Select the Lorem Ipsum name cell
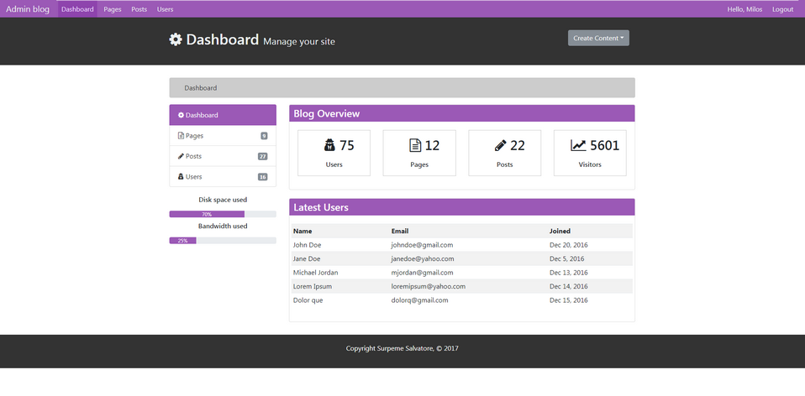The width and height of the screenshot is (805, 396). [312, 286]
